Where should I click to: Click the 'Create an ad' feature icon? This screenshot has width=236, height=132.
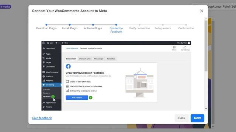click(67, 81)
